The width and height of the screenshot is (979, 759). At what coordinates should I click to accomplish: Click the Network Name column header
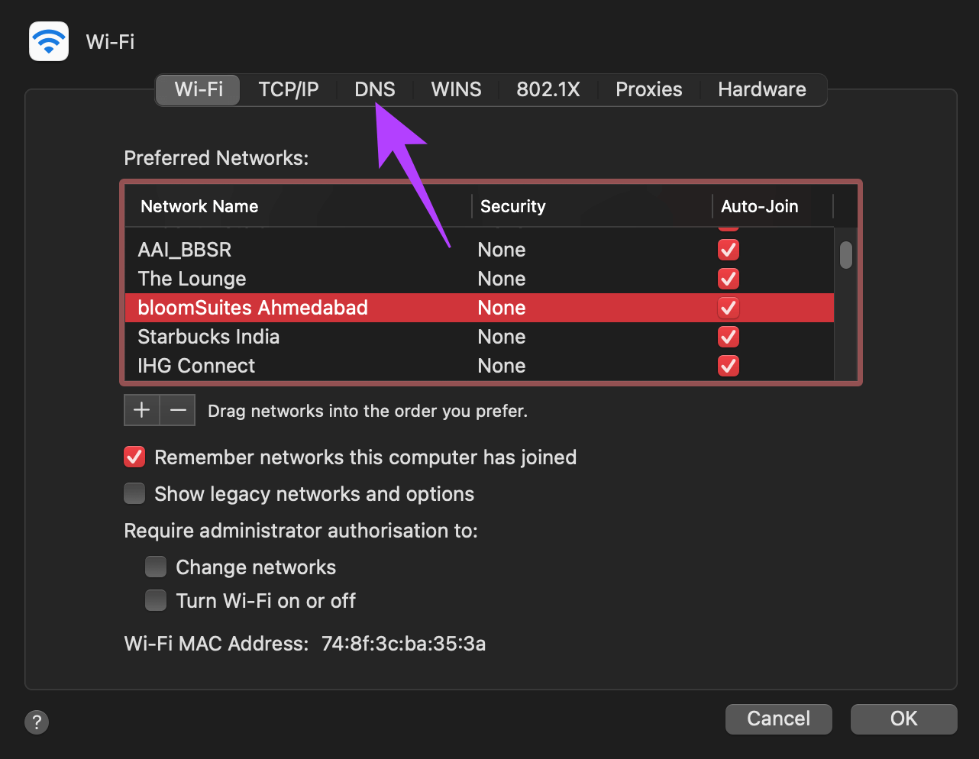click(x=298, y=206)
